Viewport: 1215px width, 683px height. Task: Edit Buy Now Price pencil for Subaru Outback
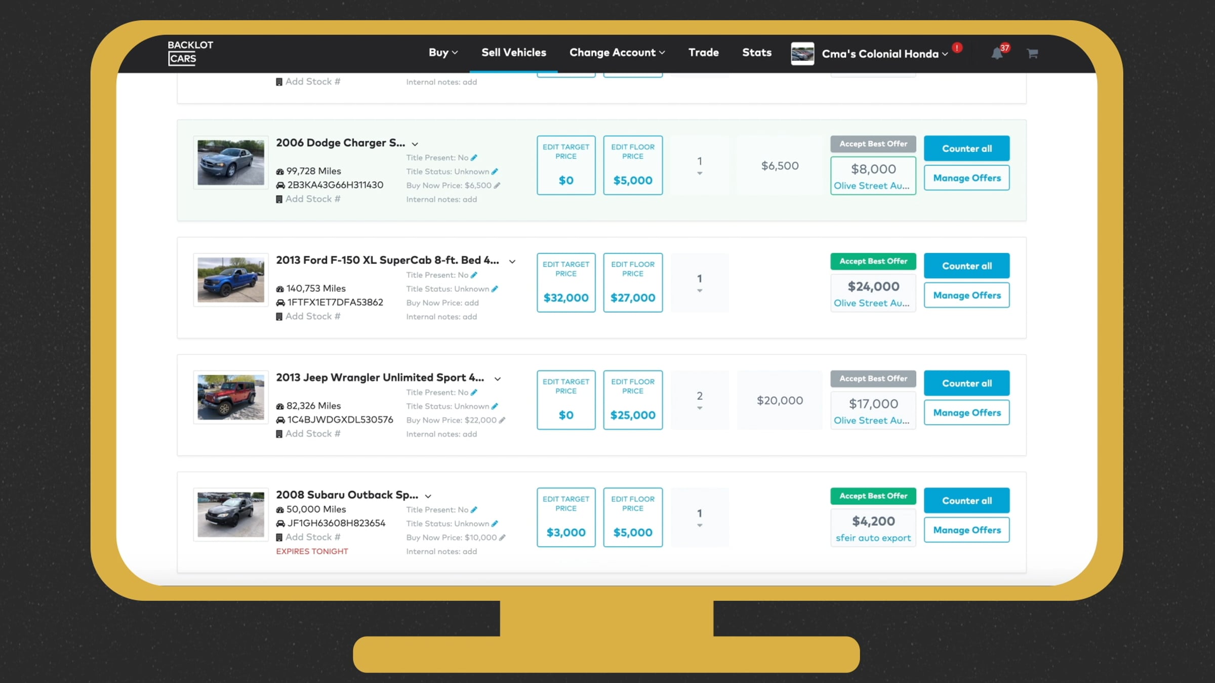click(502, 538)
